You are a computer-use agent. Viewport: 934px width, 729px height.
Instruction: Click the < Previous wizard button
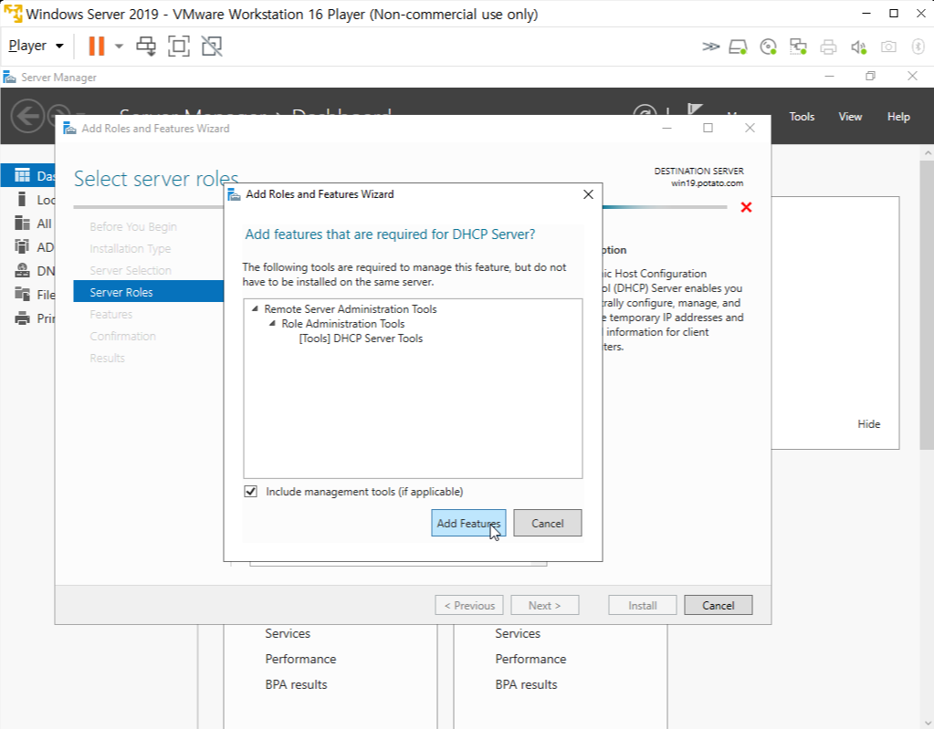469,605
